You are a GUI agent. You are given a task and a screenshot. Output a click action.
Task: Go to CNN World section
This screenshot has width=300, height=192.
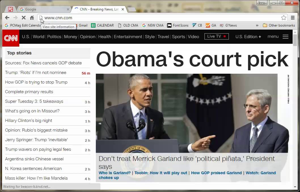39,37
